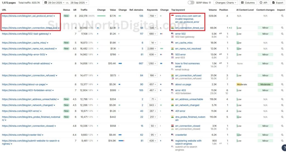Sort by the Keywords column header

coord(152,10)
